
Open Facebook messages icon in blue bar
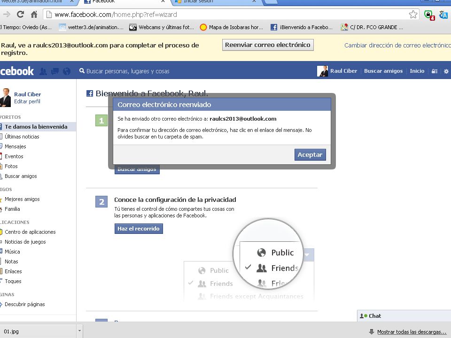click(x=55, y=71)
